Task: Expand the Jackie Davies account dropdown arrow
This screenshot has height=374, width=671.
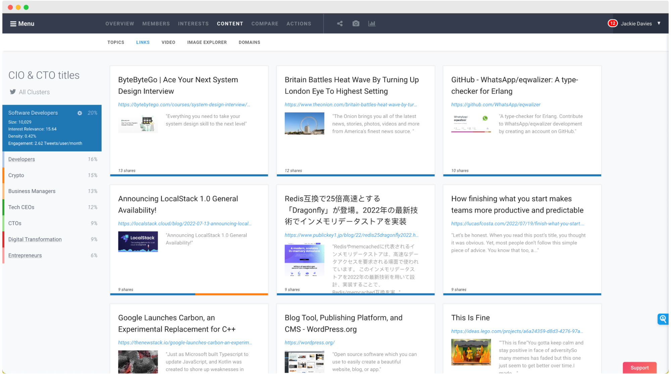Action: point(659,23)
